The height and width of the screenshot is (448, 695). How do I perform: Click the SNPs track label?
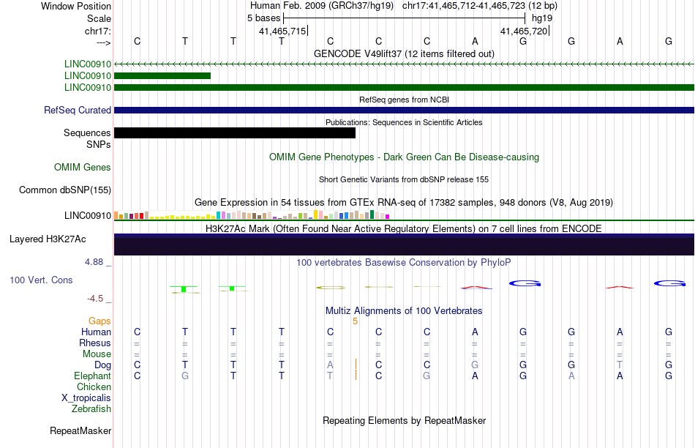[99, 144]
